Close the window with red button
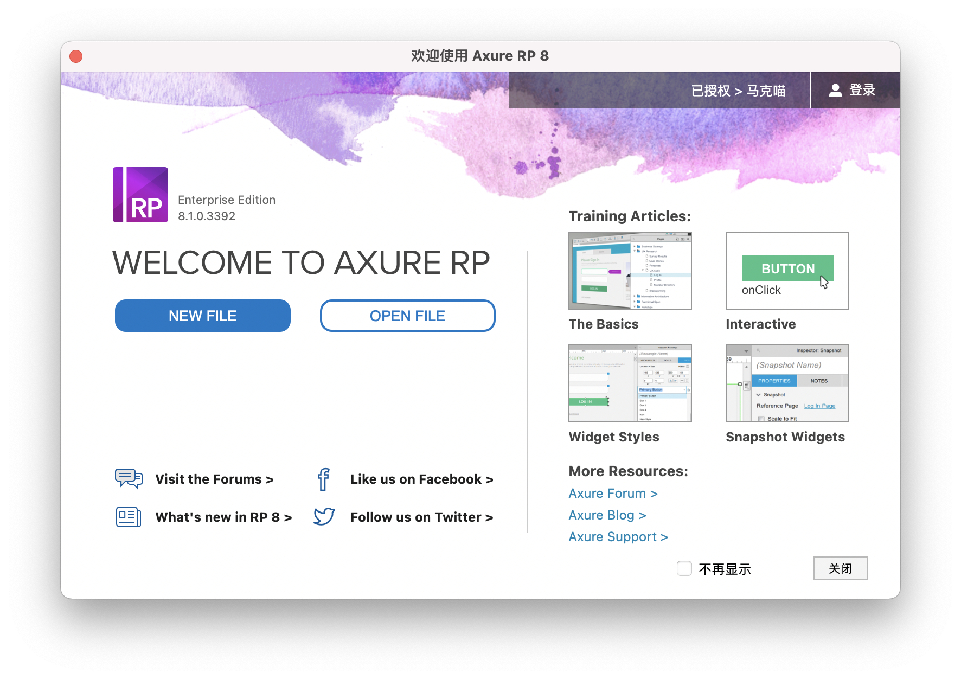The height and width of the screenshot is (679, 961). tap(76, 56)
